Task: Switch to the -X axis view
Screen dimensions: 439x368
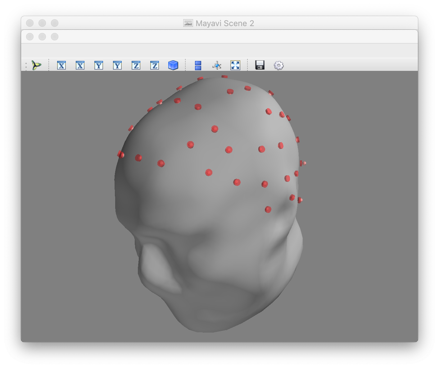Action: (x=80, y=65)
